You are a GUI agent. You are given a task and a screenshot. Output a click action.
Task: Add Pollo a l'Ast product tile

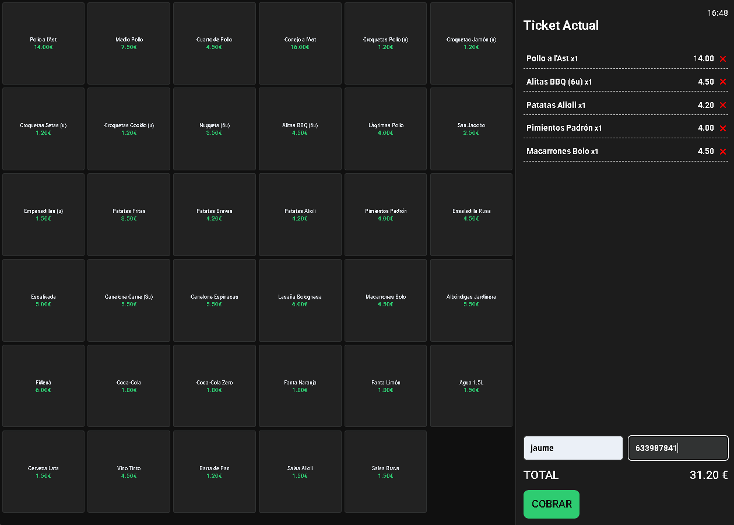[44, 43]
